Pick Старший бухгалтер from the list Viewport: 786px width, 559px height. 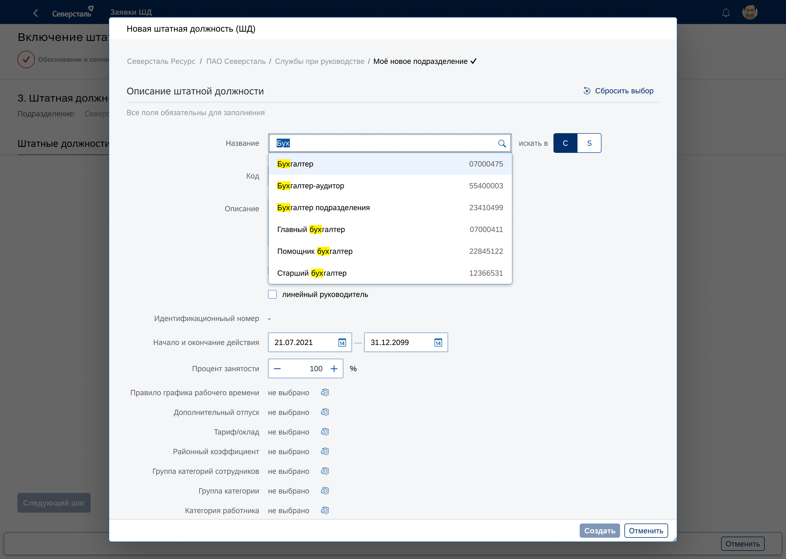pos(390,273)
